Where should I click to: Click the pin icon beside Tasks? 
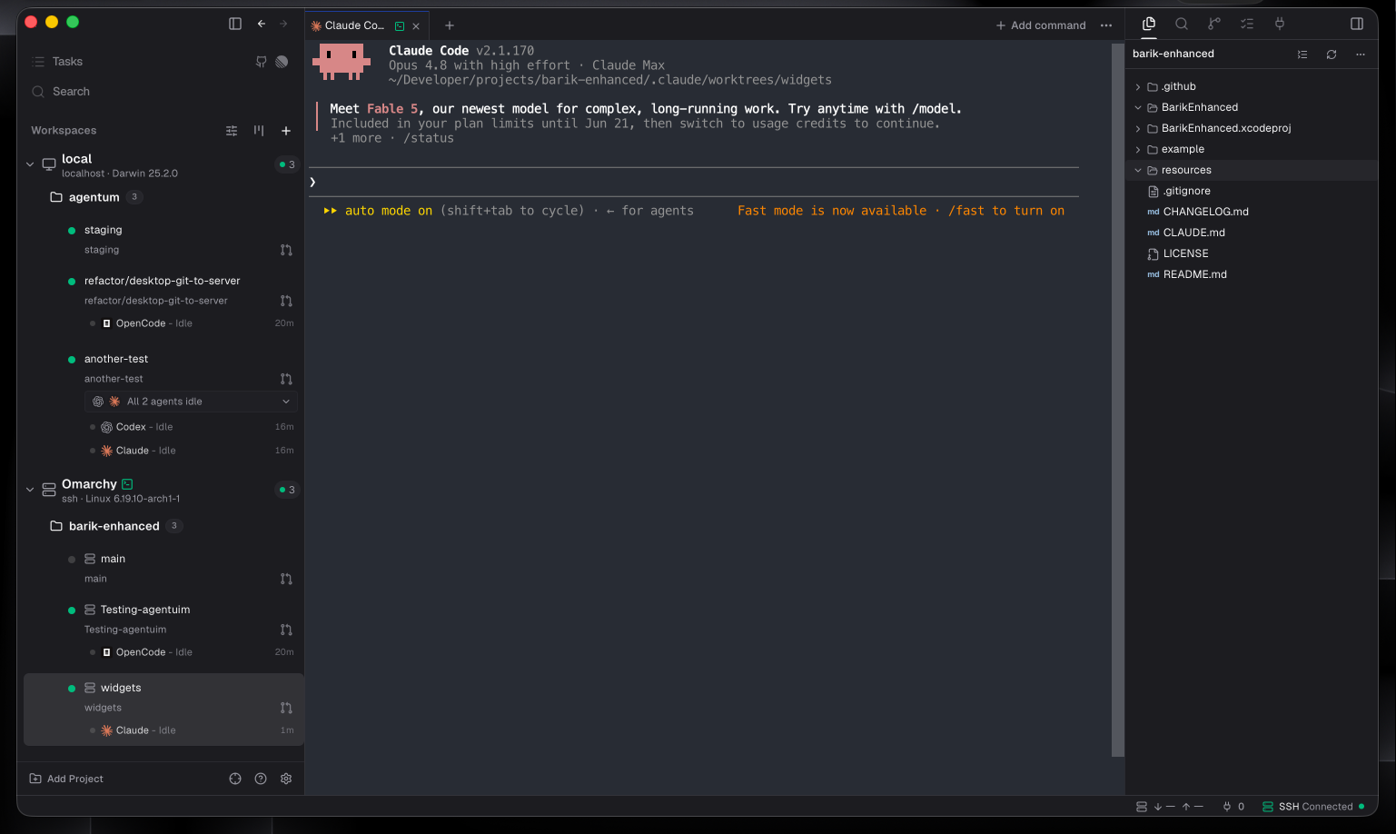pos(262,62)
